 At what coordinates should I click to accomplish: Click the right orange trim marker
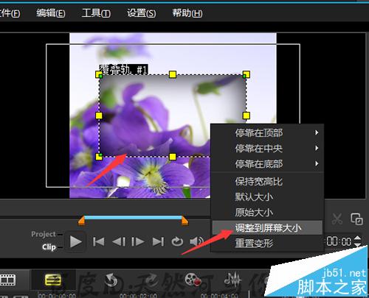[184, 220]
